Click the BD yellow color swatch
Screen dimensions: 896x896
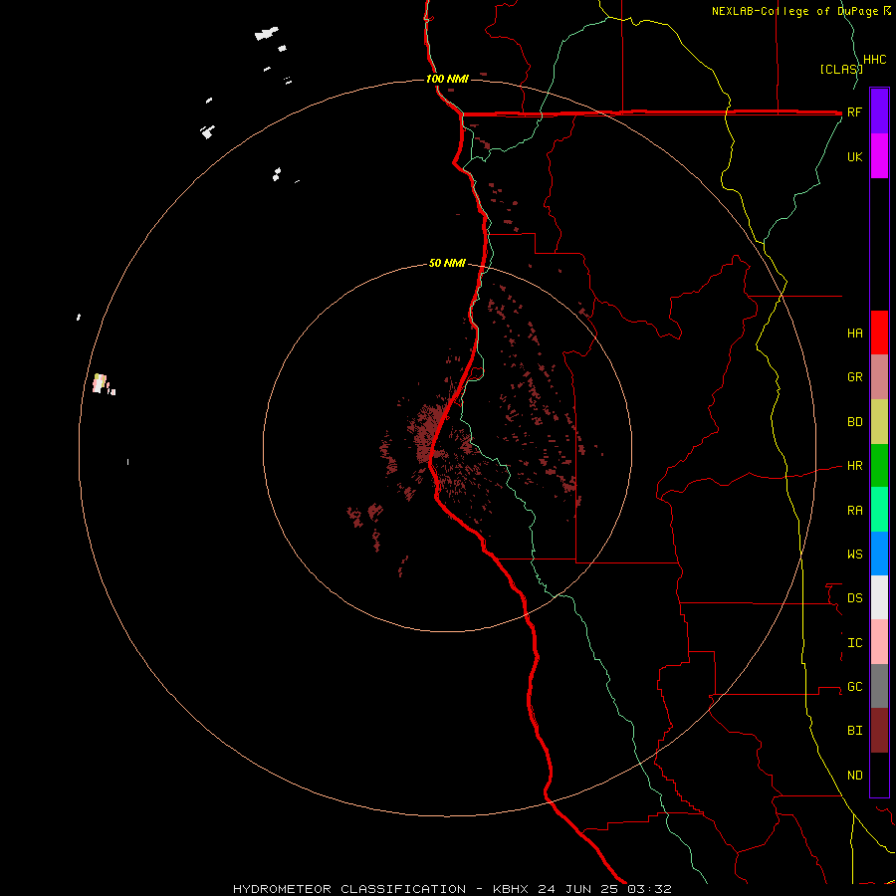click(x=879, y=422)
